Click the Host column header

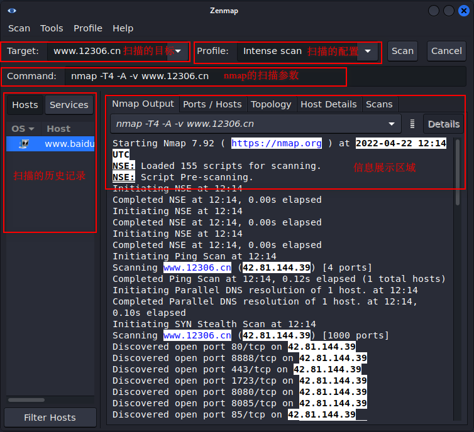[68, 129]
